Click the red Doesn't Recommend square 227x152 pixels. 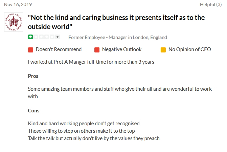coord(31,50)
